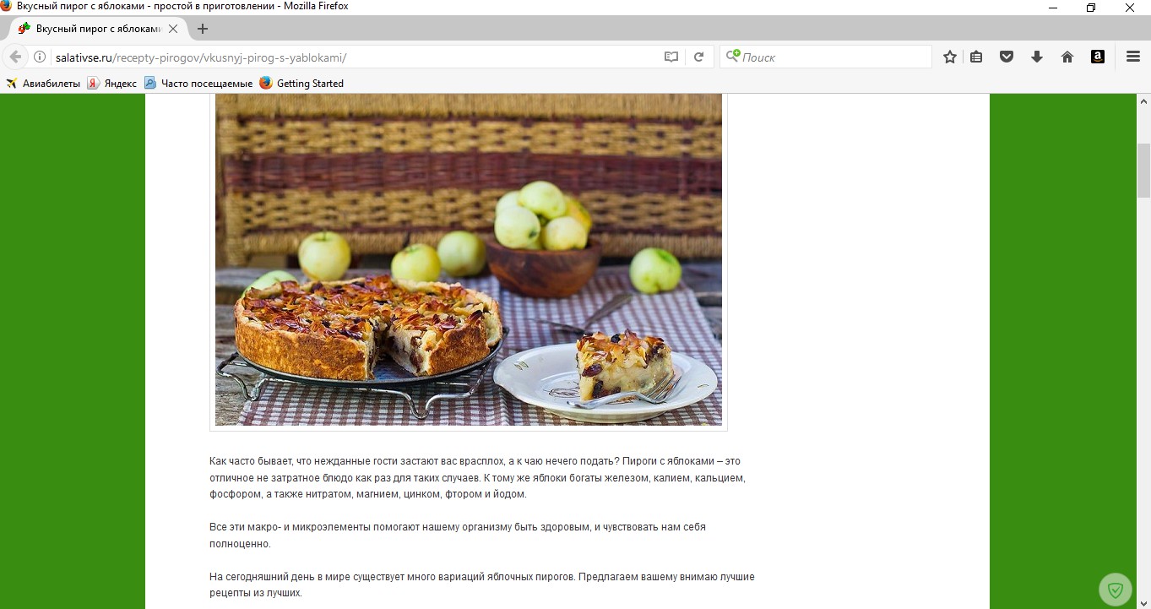Click the Поиск search field

coord(826,57)
